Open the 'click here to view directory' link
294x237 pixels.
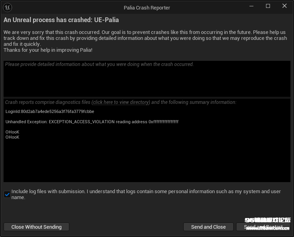[x=121, y=102]
